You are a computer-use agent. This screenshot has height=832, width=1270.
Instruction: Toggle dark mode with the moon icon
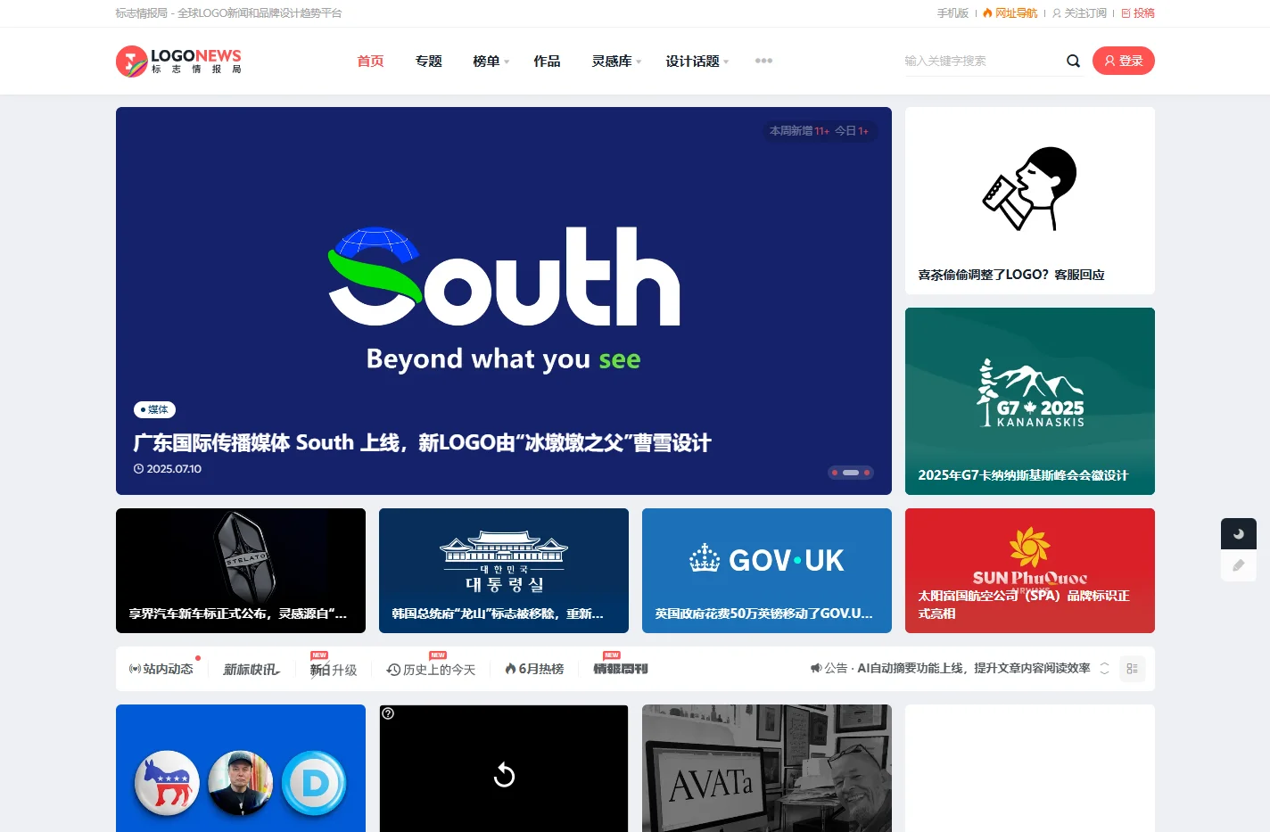point(1239,534)
